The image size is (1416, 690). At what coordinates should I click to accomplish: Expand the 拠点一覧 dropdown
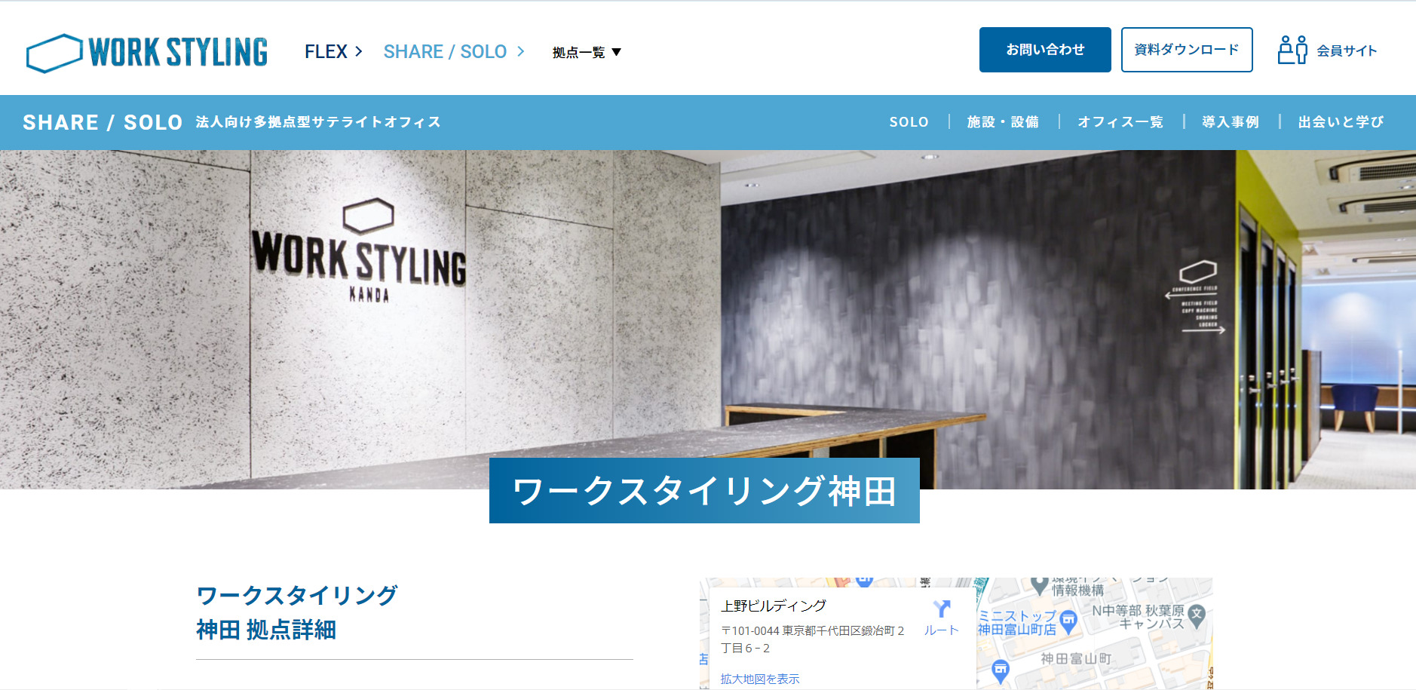(x=587, y=52)
